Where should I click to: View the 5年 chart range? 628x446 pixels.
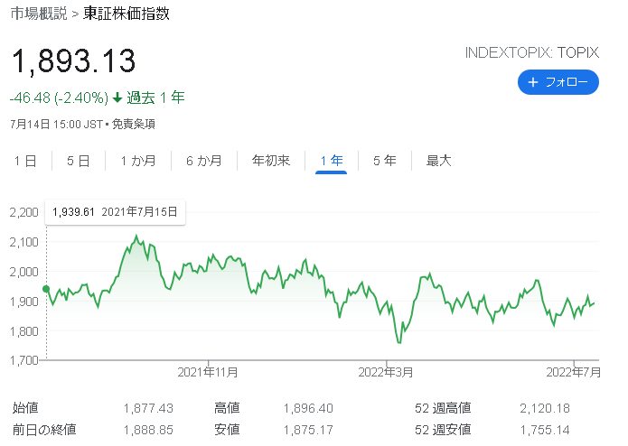pos(385,161)
